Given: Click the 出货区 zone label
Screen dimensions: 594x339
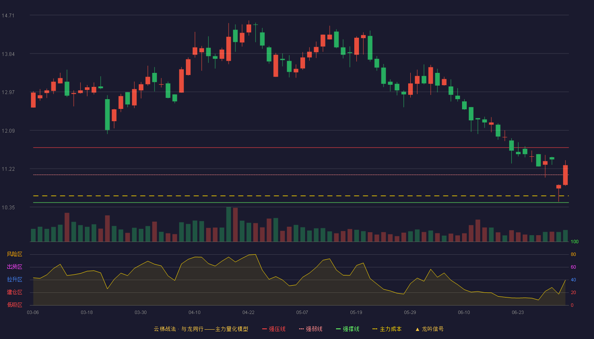Looking at the screenshot, I should [14, 267].
